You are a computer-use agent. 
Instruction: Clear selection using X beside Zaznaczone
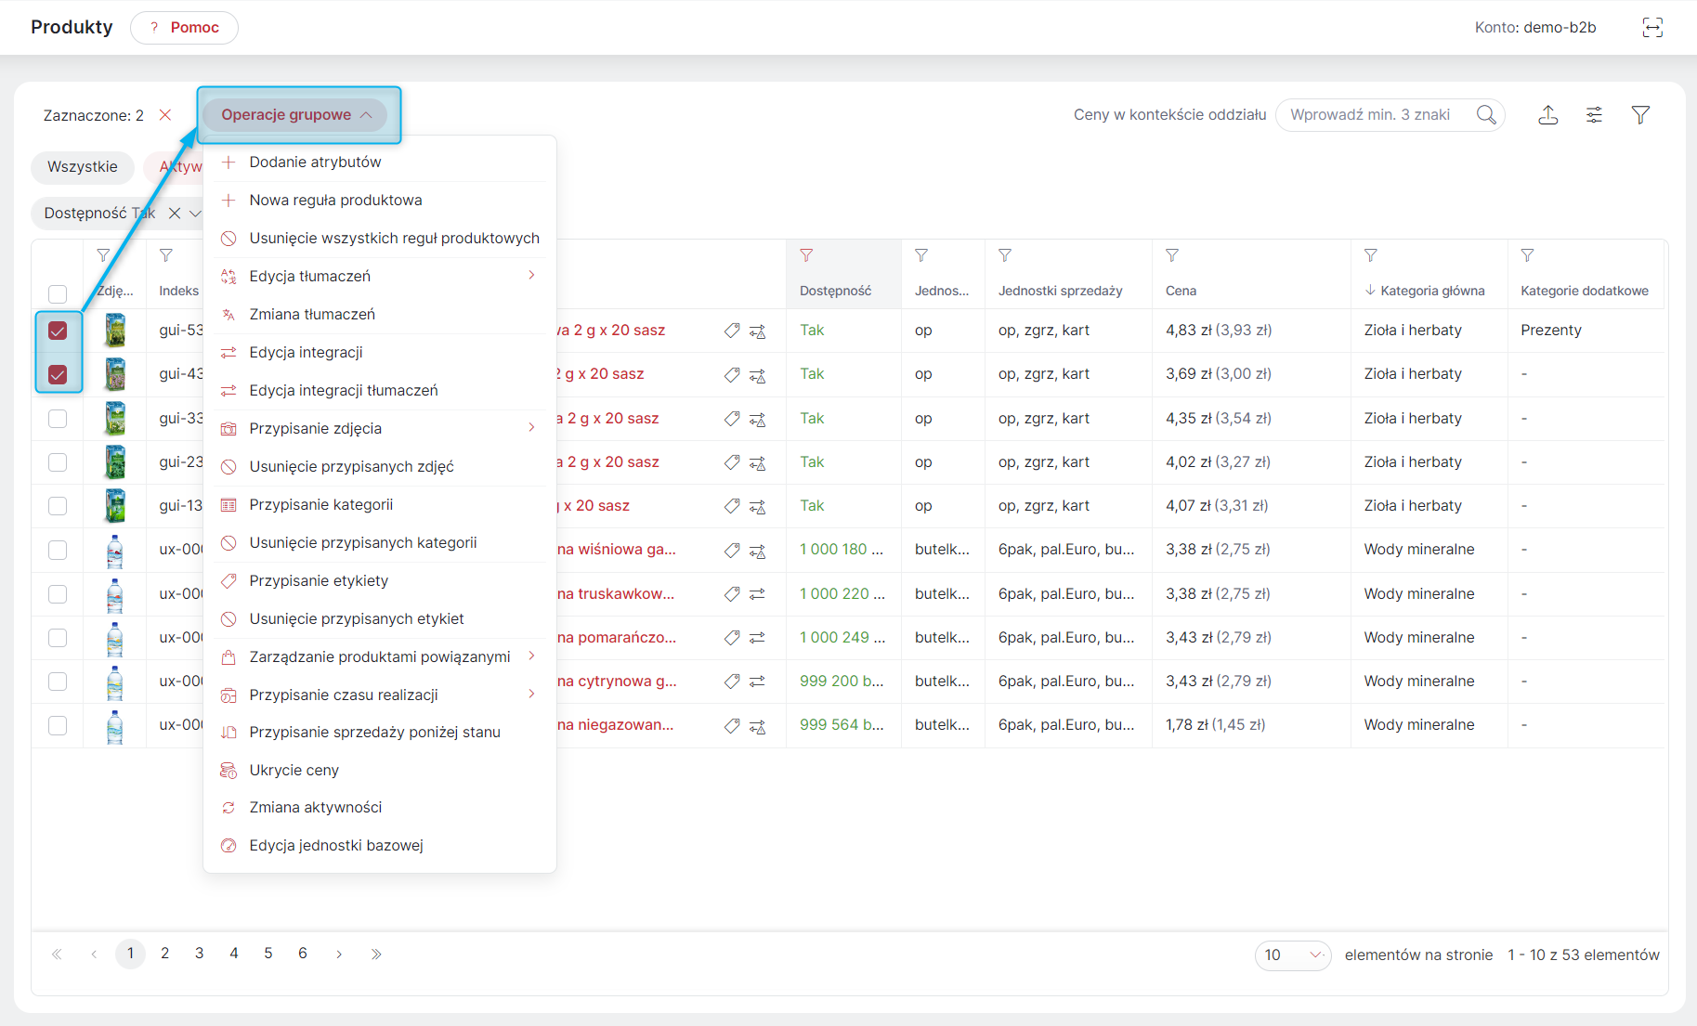(165, 115)
